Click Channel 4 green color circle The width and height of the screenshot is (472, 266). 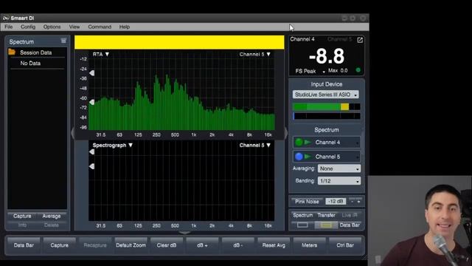coord(299,142)
